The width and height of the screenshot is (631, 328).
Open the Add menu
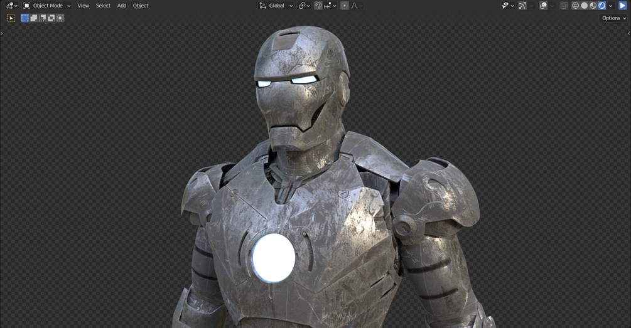(122, 6)
